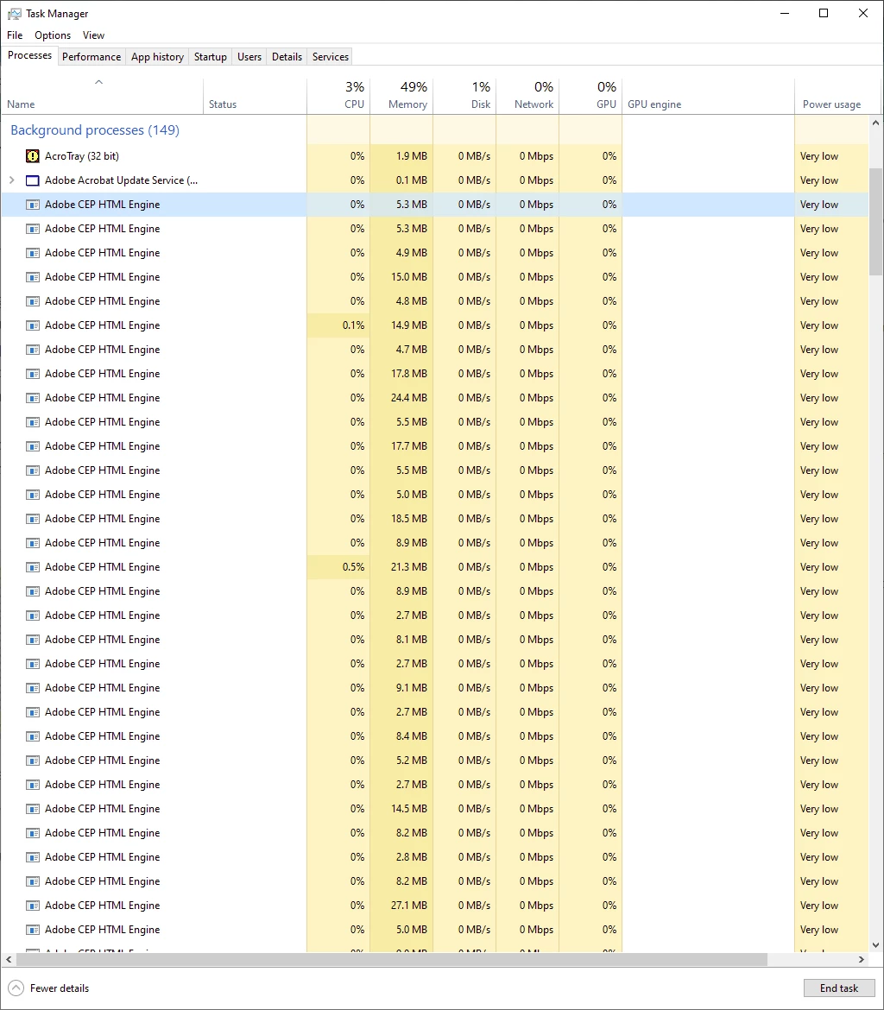Image resolution: width=884 pixels, height=1010 pixels.
Task: Click the Fewer details label
Action: tap(60, 988)
